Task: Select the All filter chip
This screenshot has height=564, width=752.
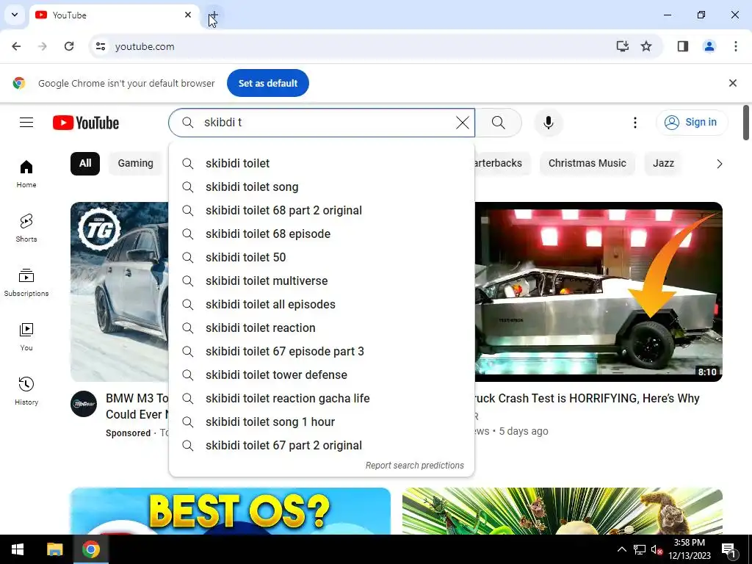Action: 85,164
